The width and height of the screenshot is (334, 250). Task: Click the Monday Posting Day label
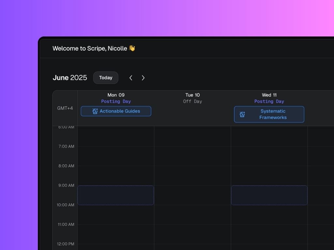(x=116, y=102)
